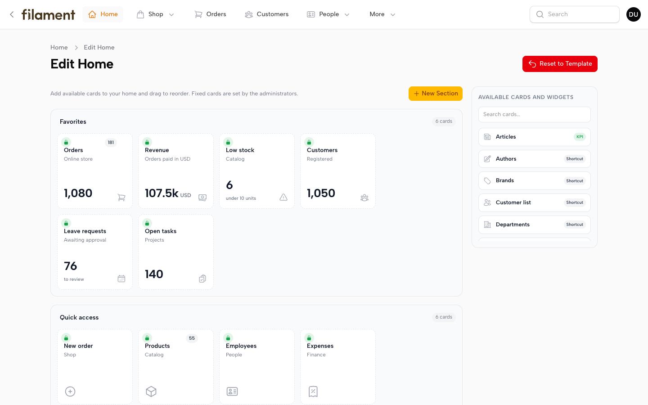
Task: Click the 181 badge on the Orders card
Action: pos(111,143)
